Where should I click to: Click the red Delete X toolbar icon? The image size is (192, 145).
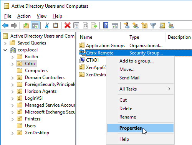pos(68,25)
